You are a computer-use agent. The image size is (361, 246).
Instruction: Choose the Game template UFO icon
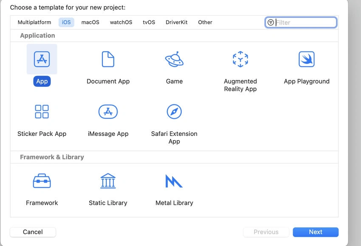[x=174, y=59]
